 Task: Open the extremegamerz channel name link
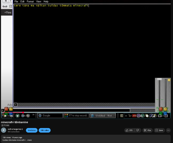click(x=15, y=129)
